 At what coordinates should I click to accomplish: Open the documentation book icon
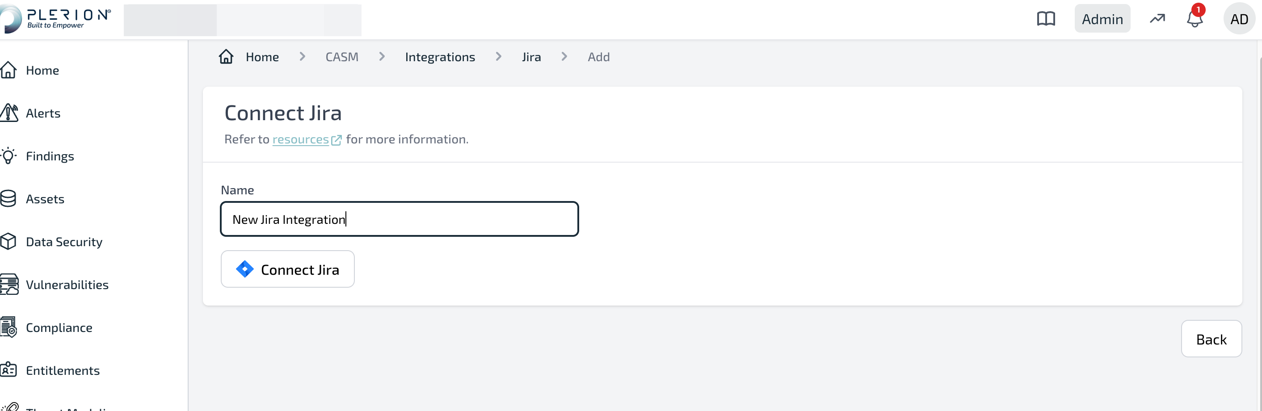(x=1046, y=19)
